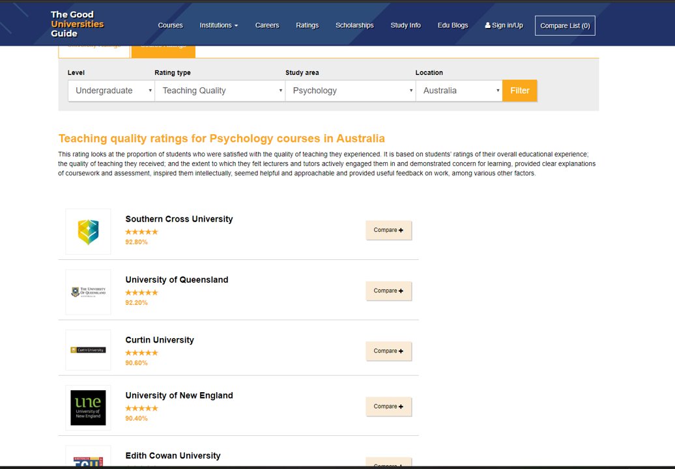Apply the orange Filter button
The image size is (675, 469).
coord(519,91)
